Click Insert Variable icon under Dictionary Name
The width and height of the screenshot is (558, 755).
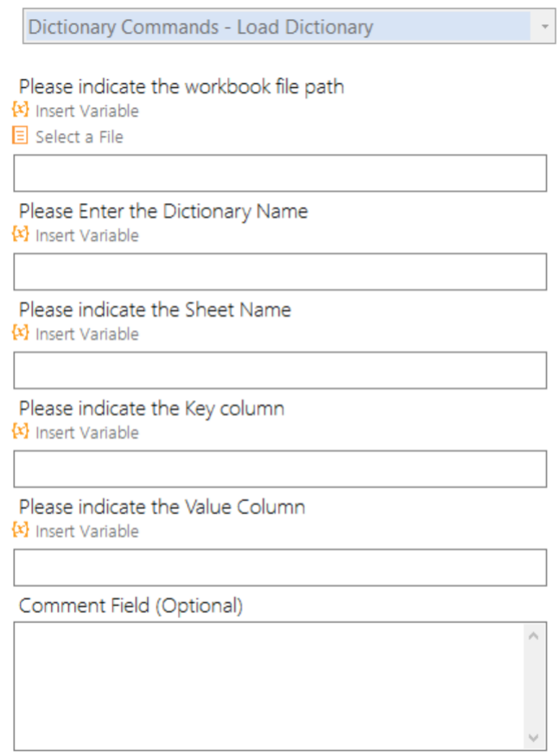pos(21,235)
